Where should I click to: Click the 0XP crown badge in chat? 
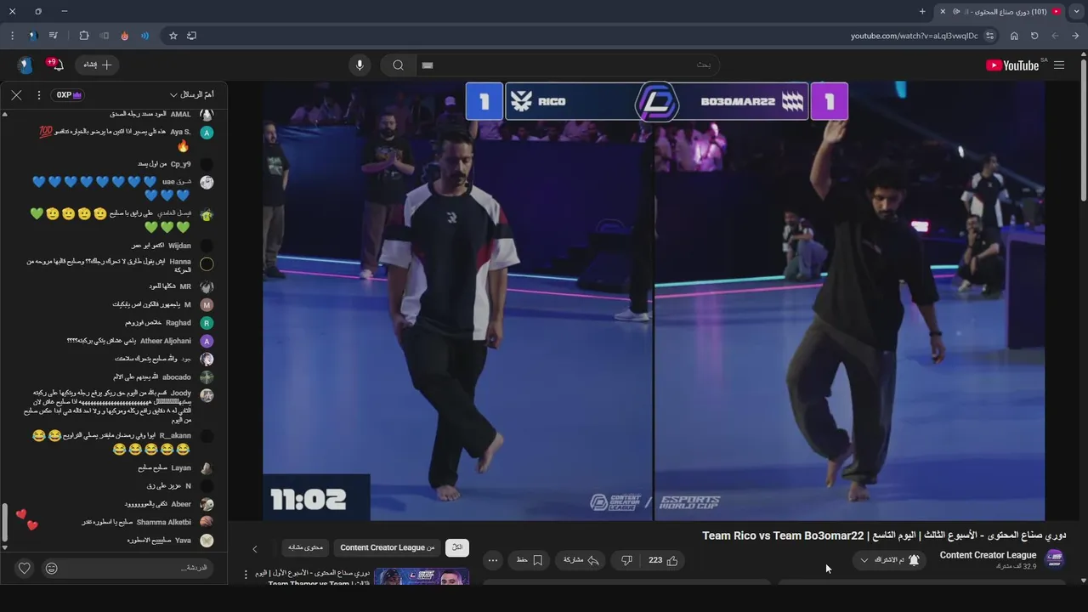point(68,95)
